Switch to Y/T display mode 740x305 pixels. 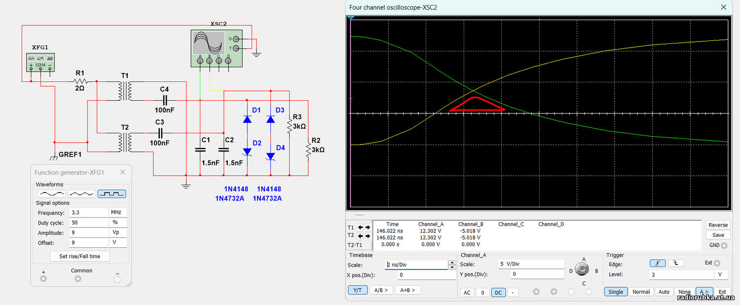(358, 290)
